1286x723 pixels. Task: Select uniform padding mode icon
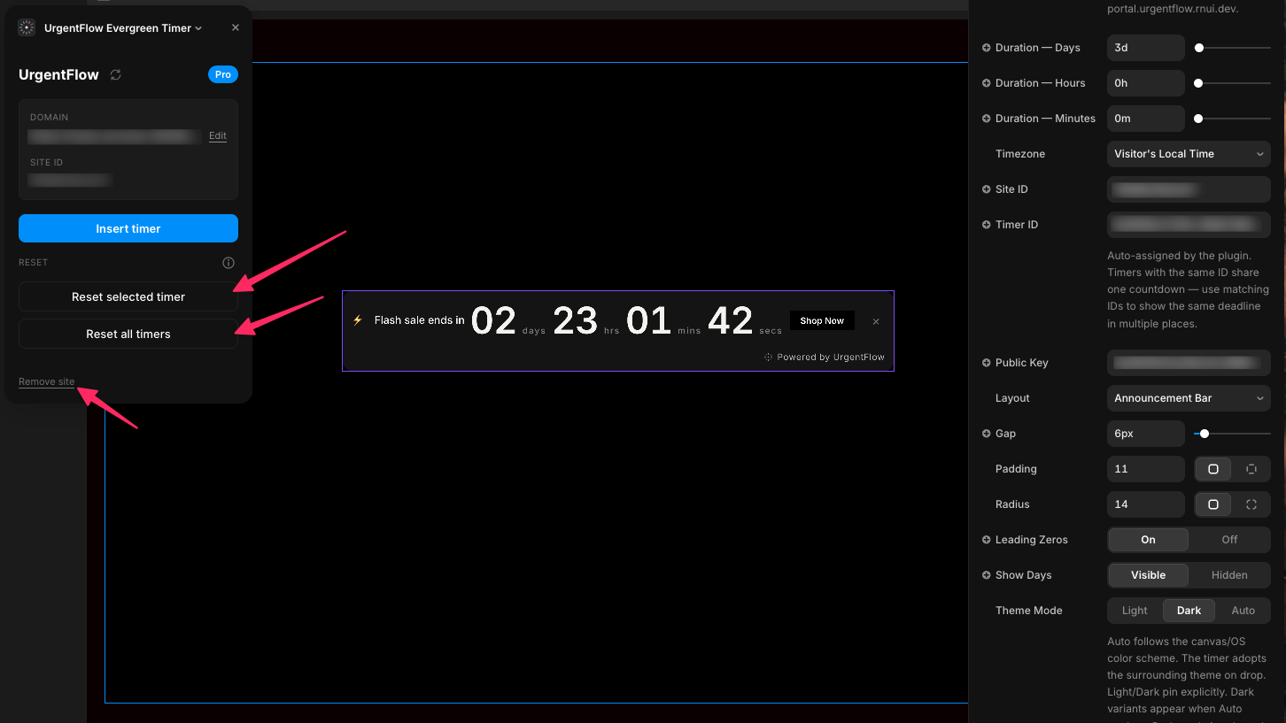click(x=1213, y=469)
